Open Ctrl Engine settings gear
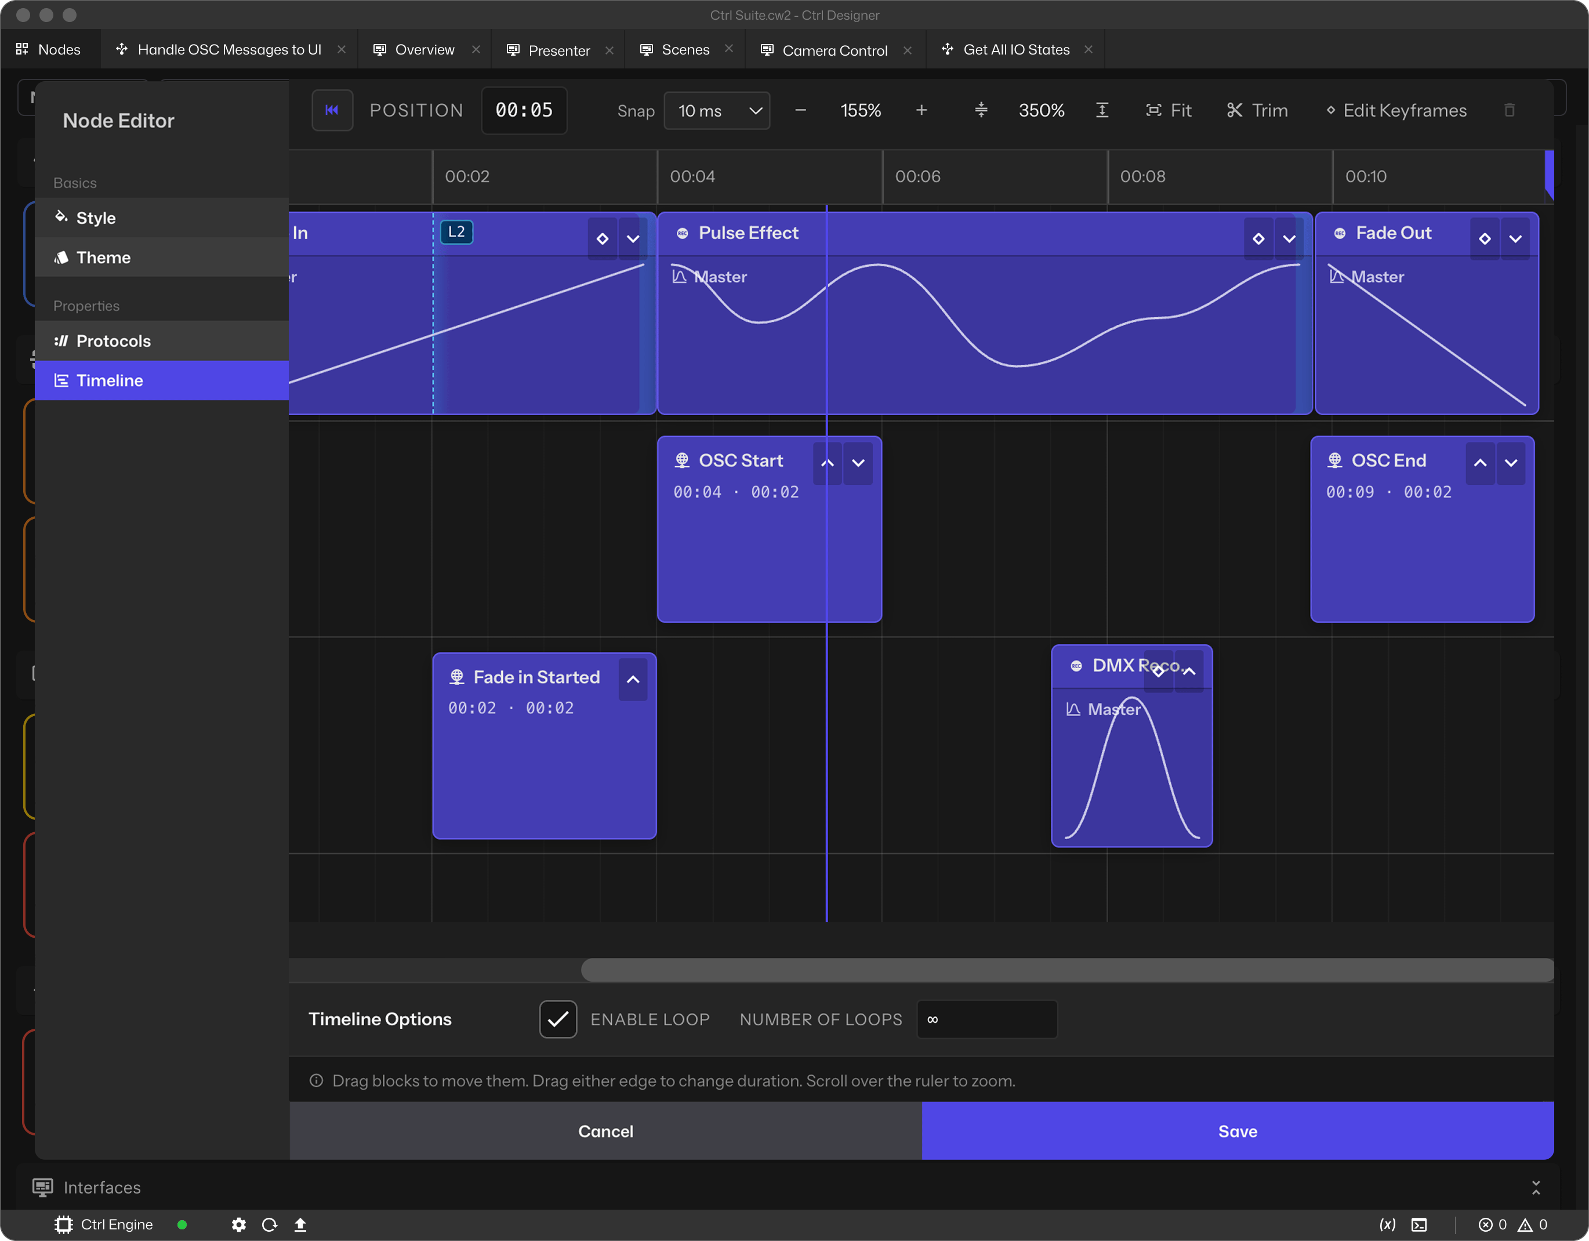Screen dimensions: 1589x1241 click(x=239, y=1225)
